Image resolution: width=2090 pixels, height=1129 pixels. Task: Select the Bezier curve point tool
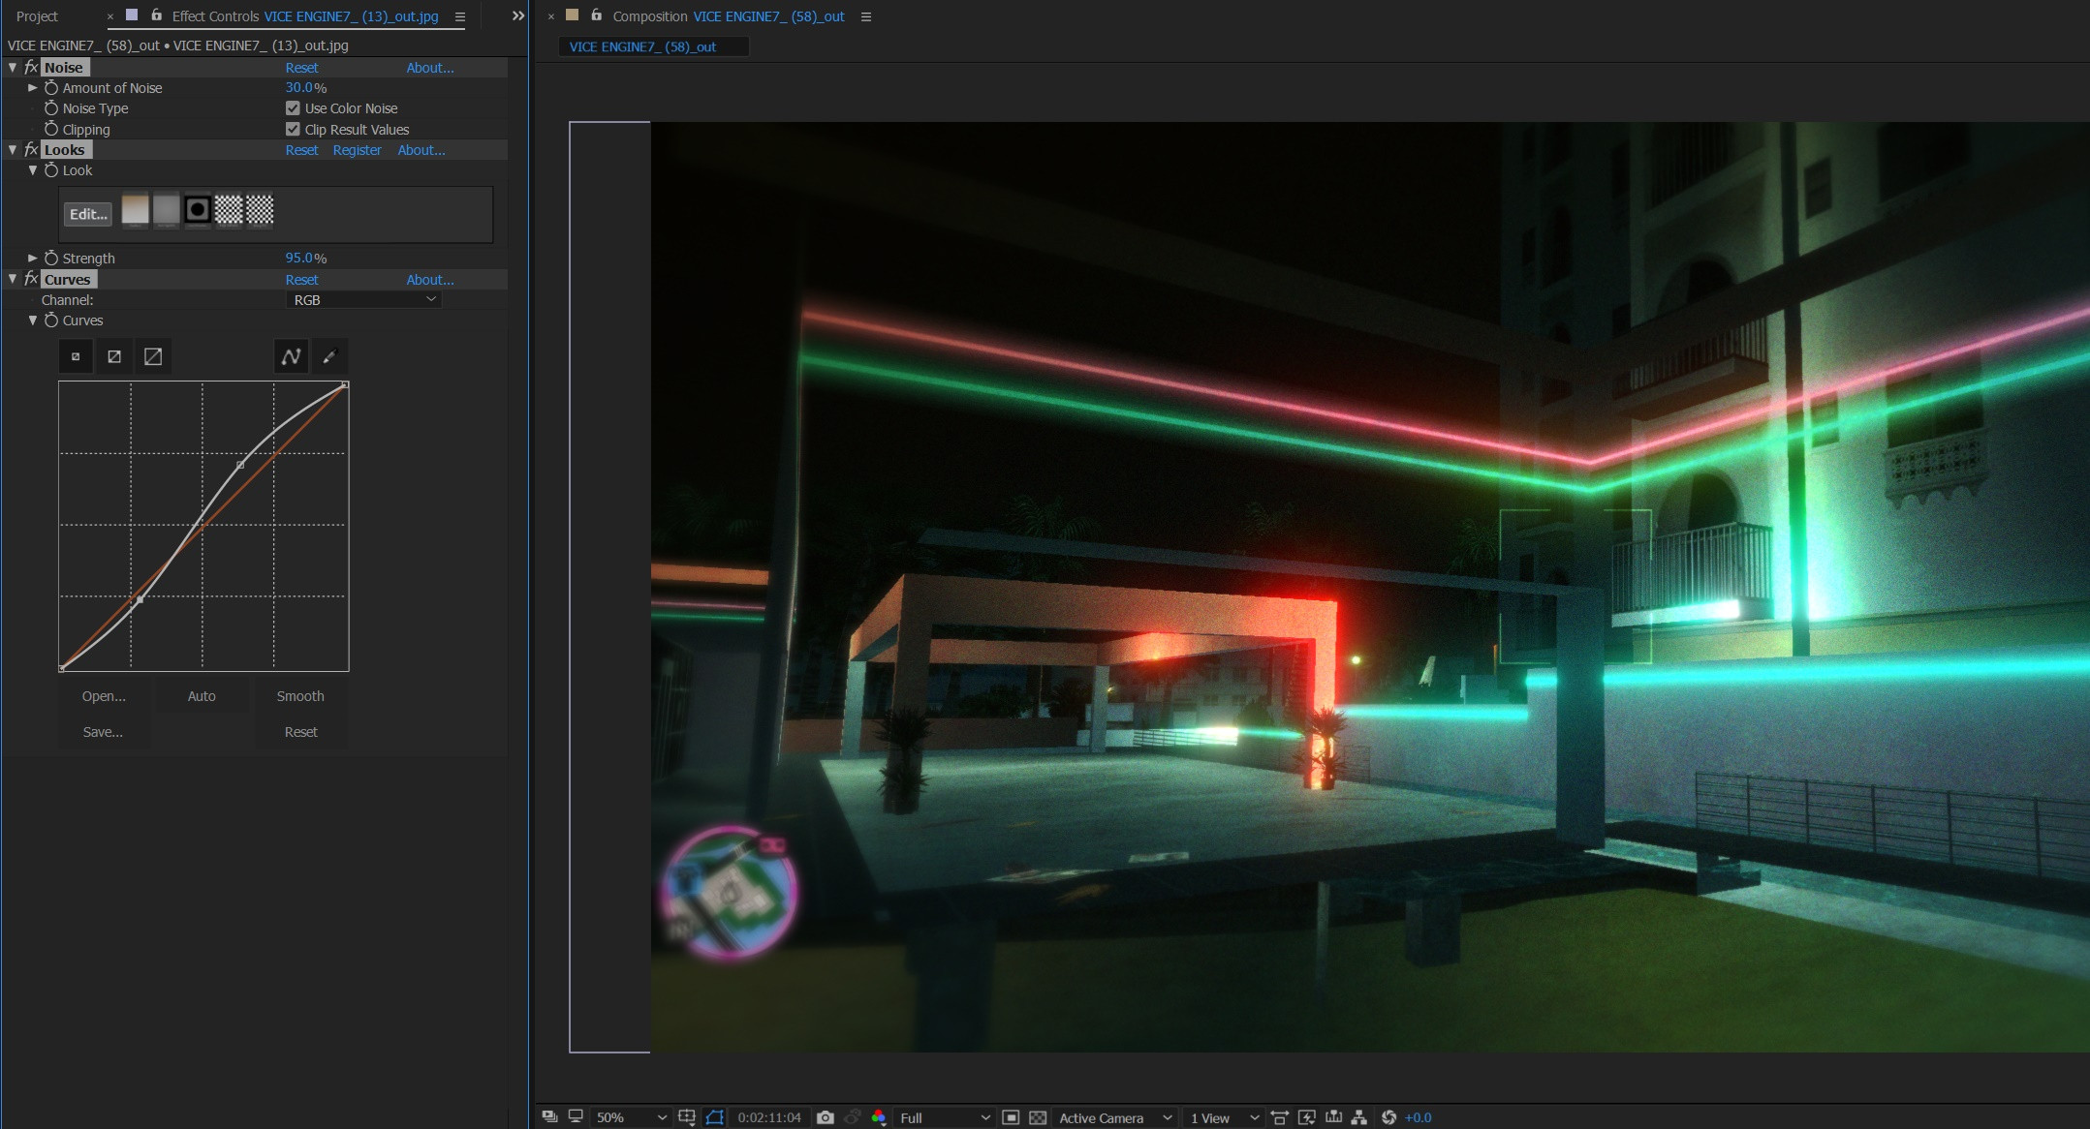click(x=291, y=356)
